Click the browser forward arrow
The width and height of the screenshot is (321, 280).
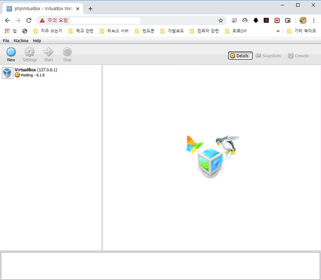click(x=18, y=21)
